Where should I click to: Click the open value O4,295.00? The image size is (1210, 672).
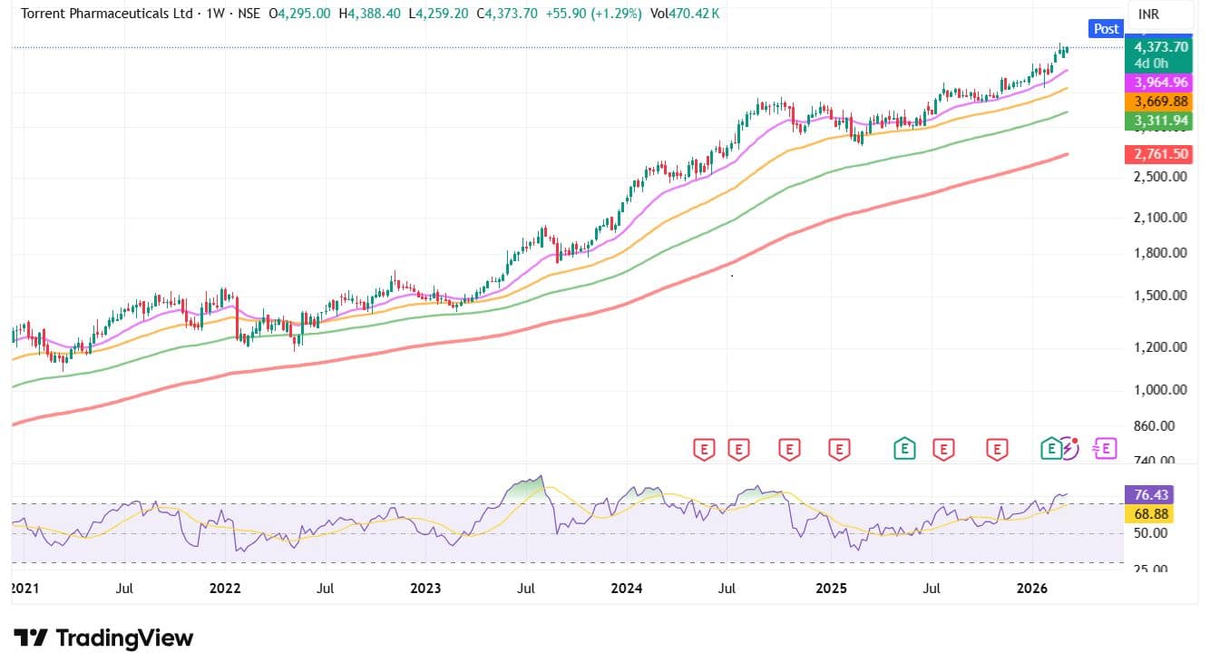(x=299, y=14)
